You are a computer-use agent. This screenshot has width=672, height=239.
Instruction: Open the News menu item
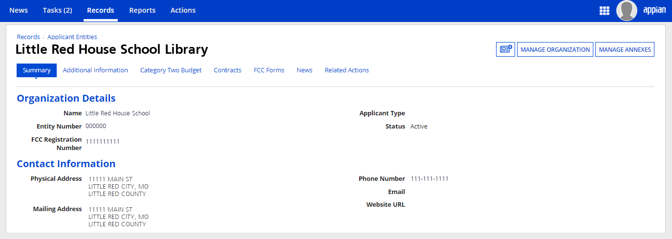pos(19,10)
